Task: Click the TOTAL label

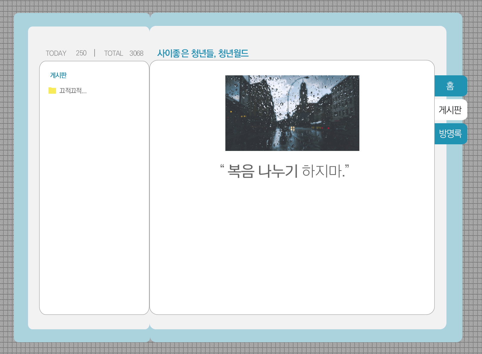Action: point(113,53)
